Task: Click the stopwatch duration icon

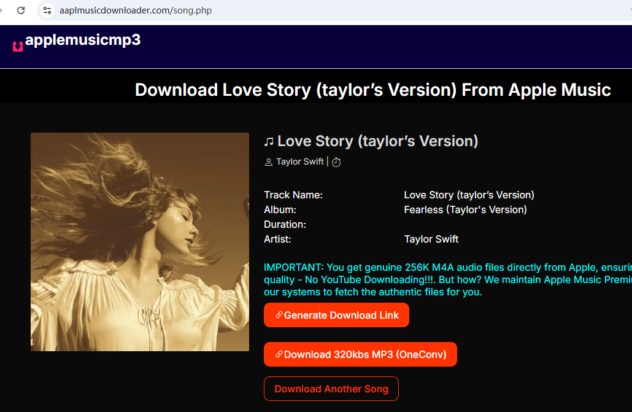Action: [336, 162]
